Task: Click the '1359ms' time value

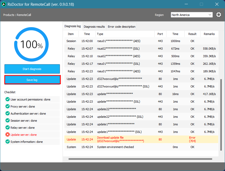Action: click(175, 64)
